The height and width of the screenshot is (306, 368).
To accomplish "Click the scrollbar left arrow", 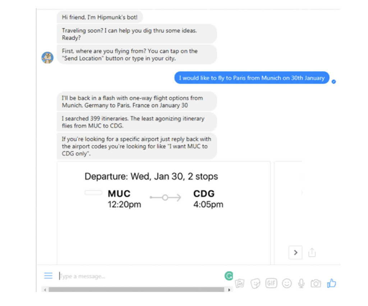I will click(x=45, y=290).
